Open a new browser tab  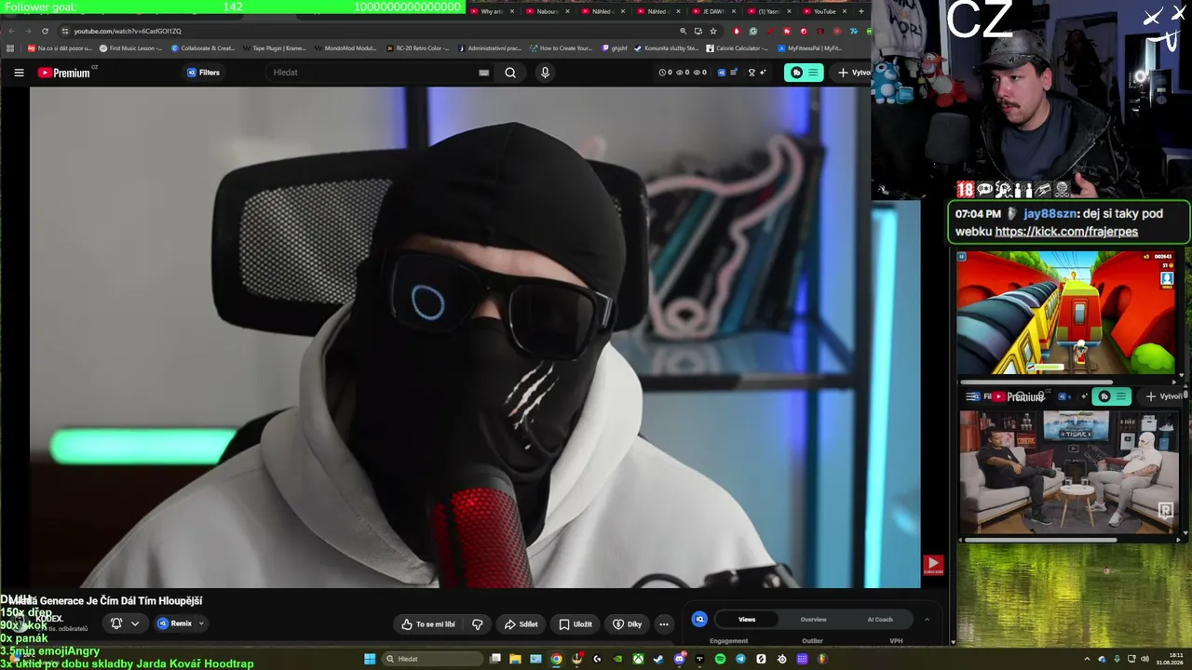[x=861, y=11]
